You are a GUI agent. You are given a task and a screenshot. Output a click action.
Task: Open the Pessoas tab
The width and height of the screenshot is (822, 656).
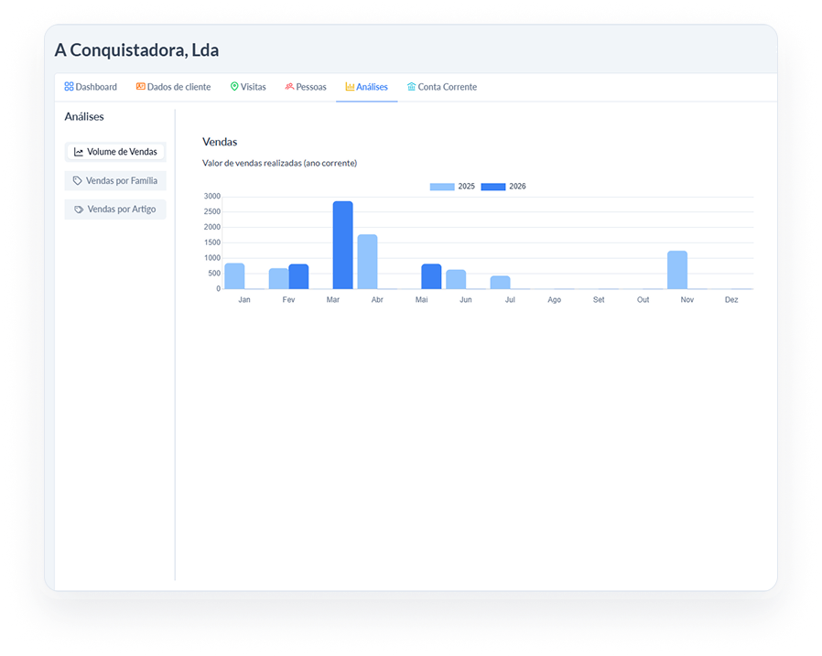[x=306, y=87]
